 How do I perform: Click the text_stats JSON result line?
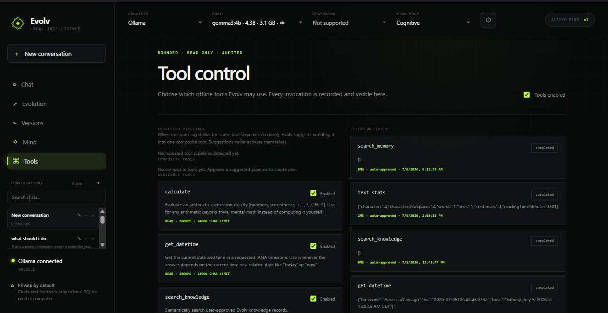(458, 207)
